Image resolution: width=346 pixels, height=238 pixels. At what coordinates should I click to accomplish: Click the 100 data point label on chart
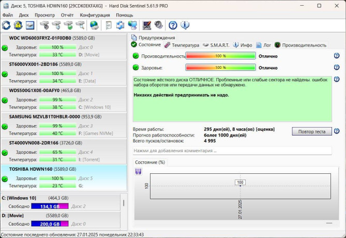click(240, 182)
